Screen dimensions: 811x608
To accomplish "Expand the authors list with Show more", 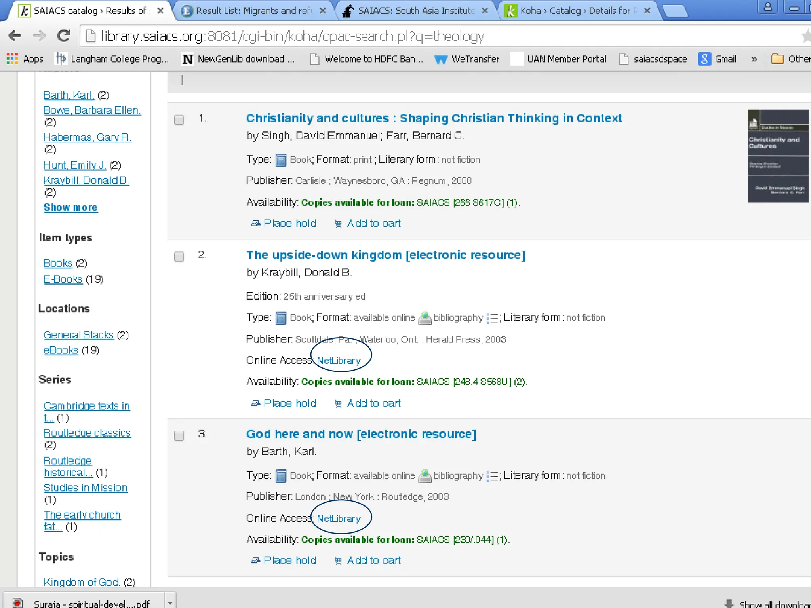I will tap(70, 207).
